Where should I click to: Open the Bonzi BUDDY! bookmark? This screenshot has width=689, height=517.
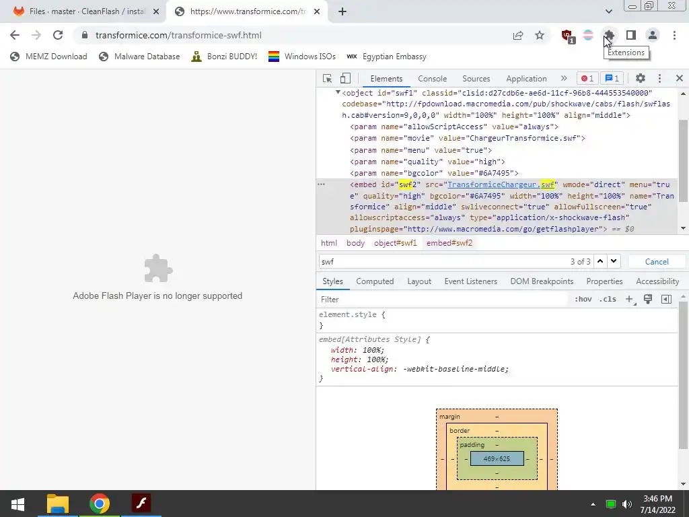(224, 57)
